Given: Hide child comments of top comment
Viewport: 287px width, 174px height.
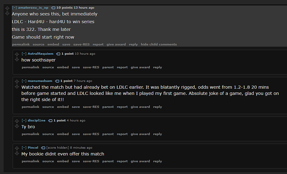Looking at the screenshot, I should (159, 45).
